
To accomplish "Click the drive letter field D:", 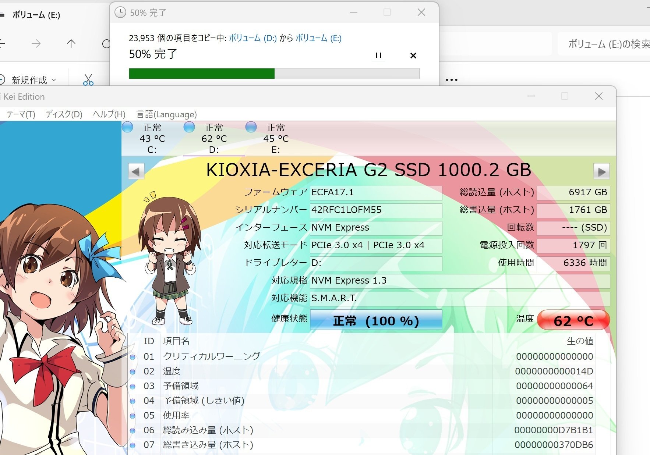I will point(376,263).
